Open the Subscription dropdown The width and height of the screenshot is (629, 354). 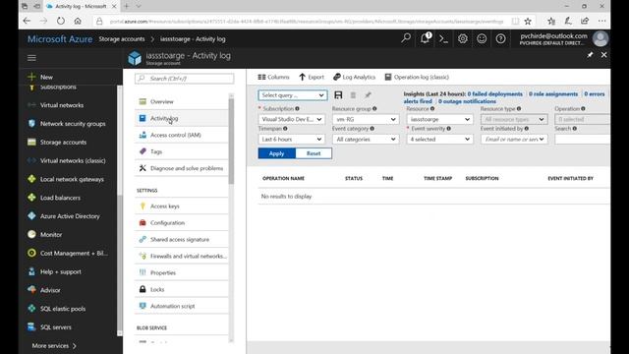click(292, 119)
